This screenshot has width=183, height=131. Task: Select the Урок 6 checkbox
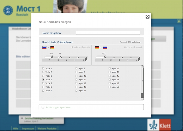pos(43,87)
